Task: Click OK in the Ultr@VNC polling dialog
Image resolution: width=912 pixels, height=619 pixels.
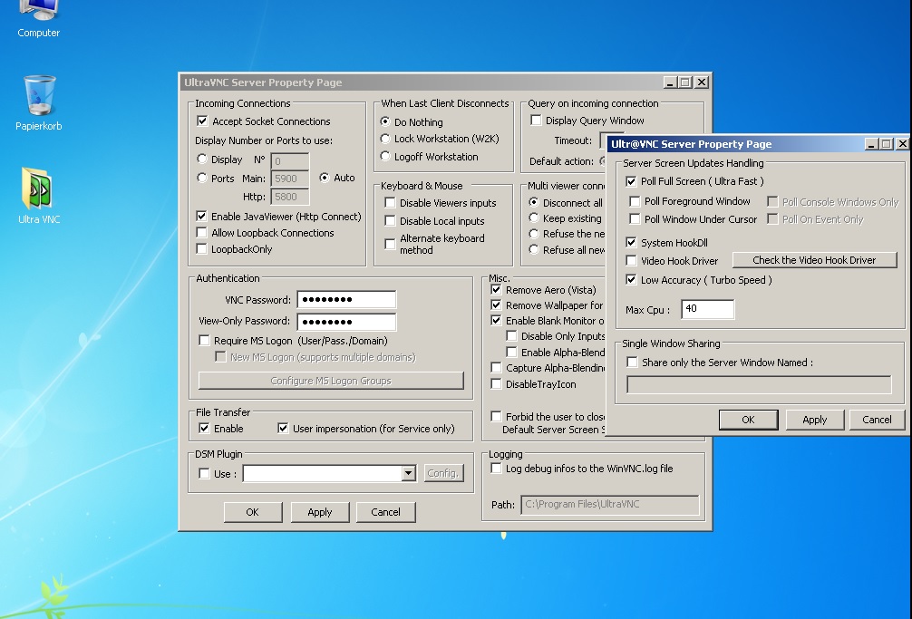Action: click(748, 420)
